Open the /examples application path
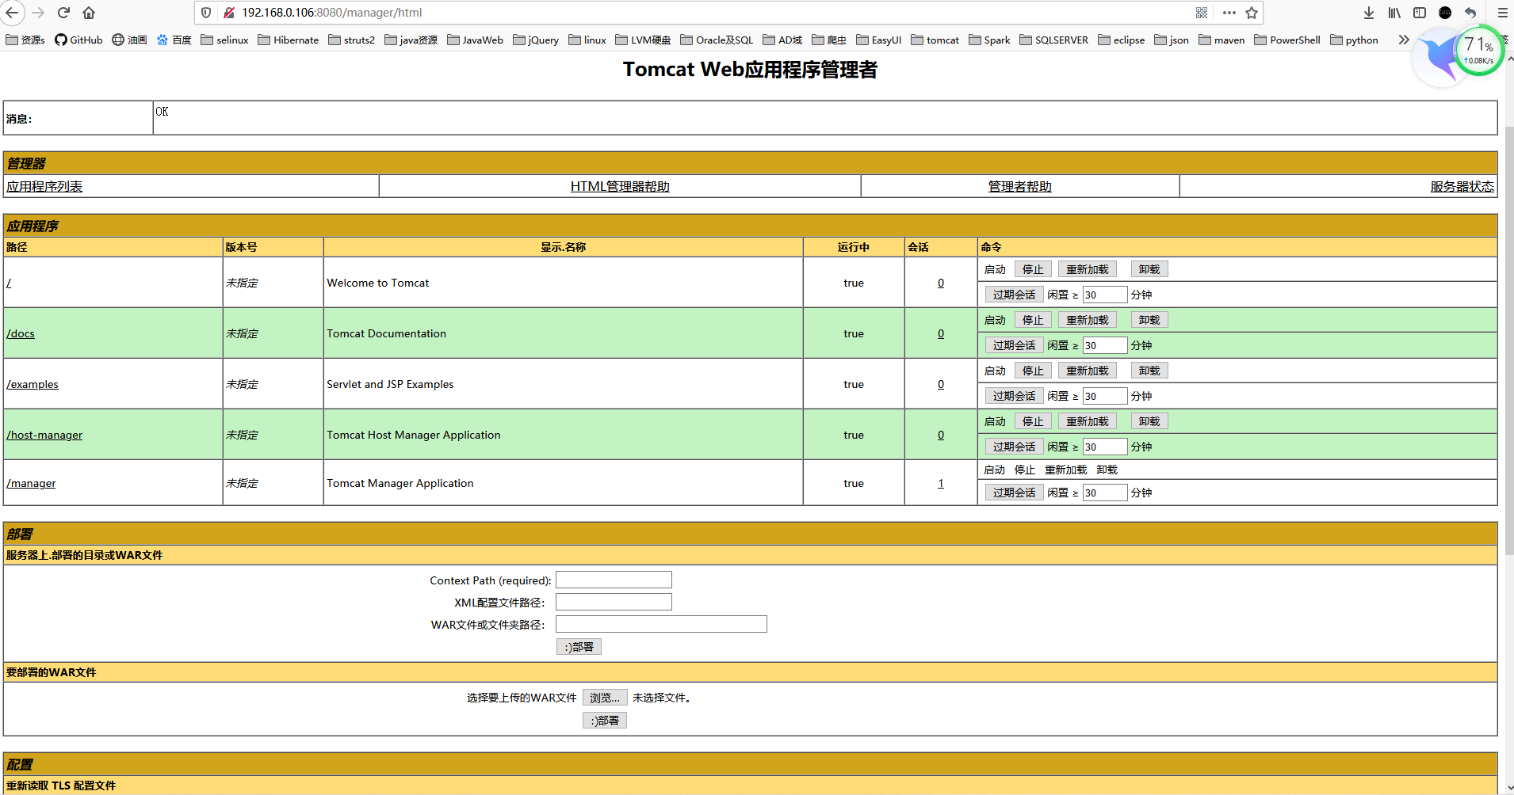This screenshot has width=1514, height=795. [x=32, y=384]
